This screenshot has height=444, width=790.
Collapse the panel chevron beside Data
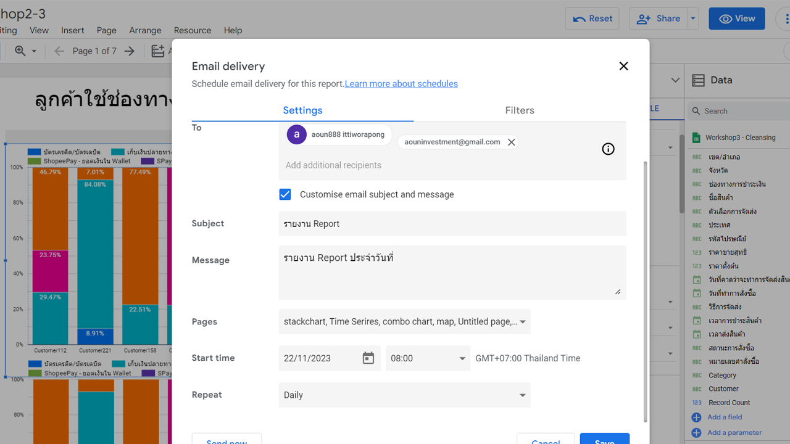tap(675, 80)
